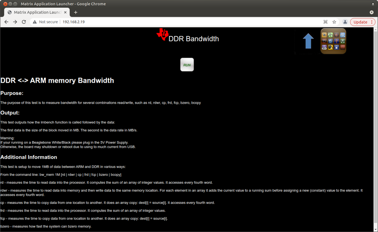Open the Matrix app grid menu icon
378x232 pixels.
tap(333, 41)
